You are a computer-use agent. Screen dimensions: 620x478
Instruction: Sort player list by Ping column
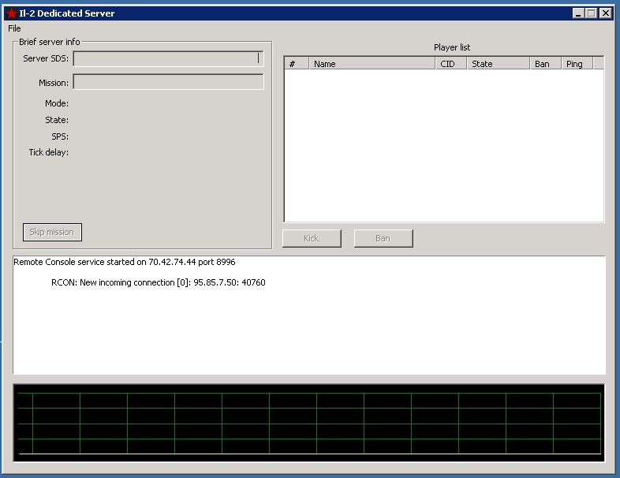point(577,64)
